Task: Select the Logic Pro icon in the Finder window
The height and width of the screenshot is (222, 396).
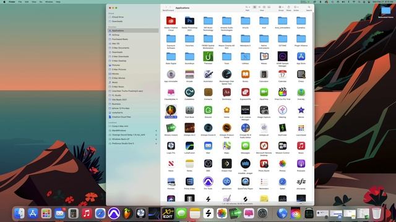Action: [x=171, y=146]
